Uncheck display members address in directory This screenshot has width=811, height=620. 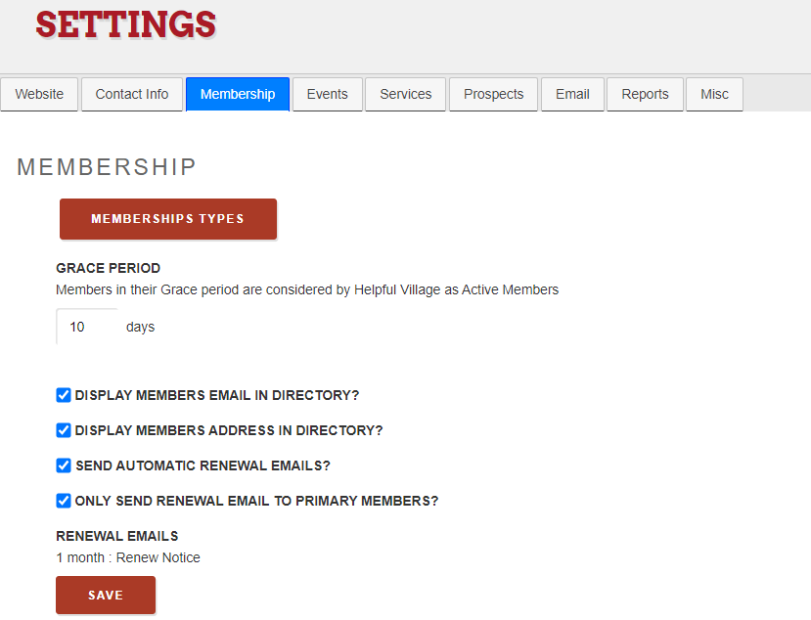point(63,430)
